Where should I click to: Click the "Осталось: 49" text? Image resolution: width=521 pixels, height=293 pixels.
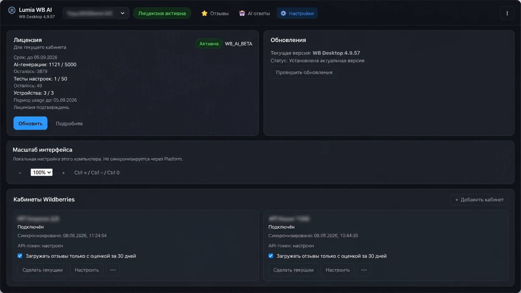point(28,86)
